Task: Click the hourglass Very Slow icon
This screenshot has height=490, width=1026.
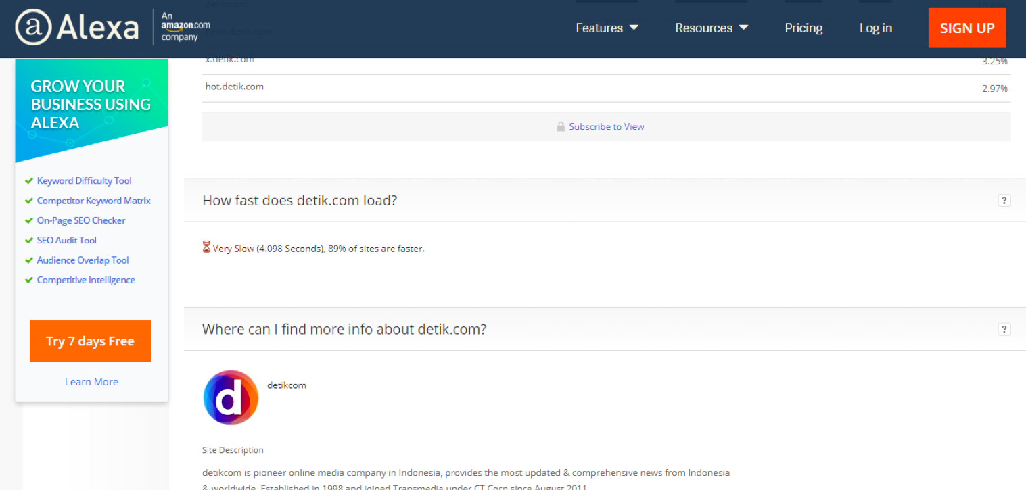Action: coord(206,247)
